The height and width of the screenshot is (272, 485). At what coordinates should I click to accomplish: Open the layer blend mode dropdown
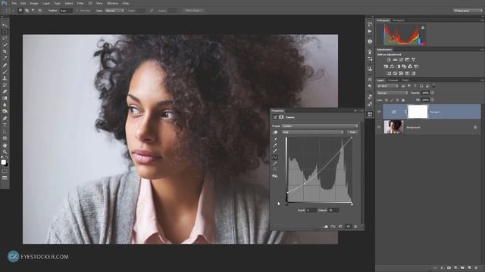tap(393, 93)
